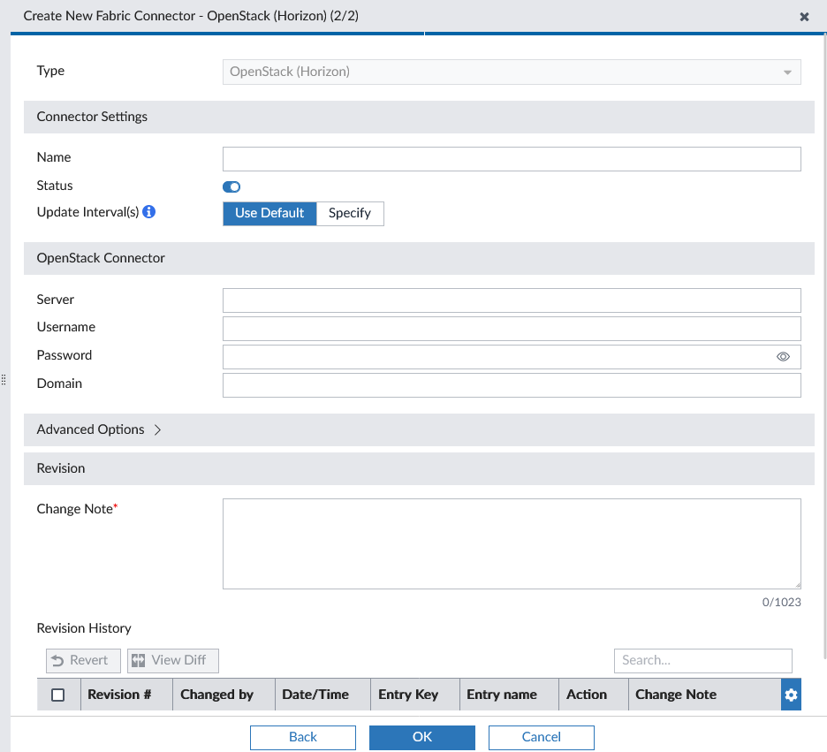Screen dimensions: 827x752
Task: Click into the Name input field
Action: tap(512, 159)
